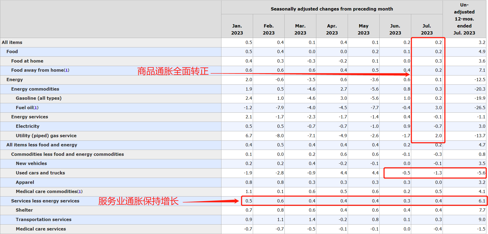488x234 pixels.
Task: Click Food away from home 12-month value 7.1
Action: tap(482, 70)
